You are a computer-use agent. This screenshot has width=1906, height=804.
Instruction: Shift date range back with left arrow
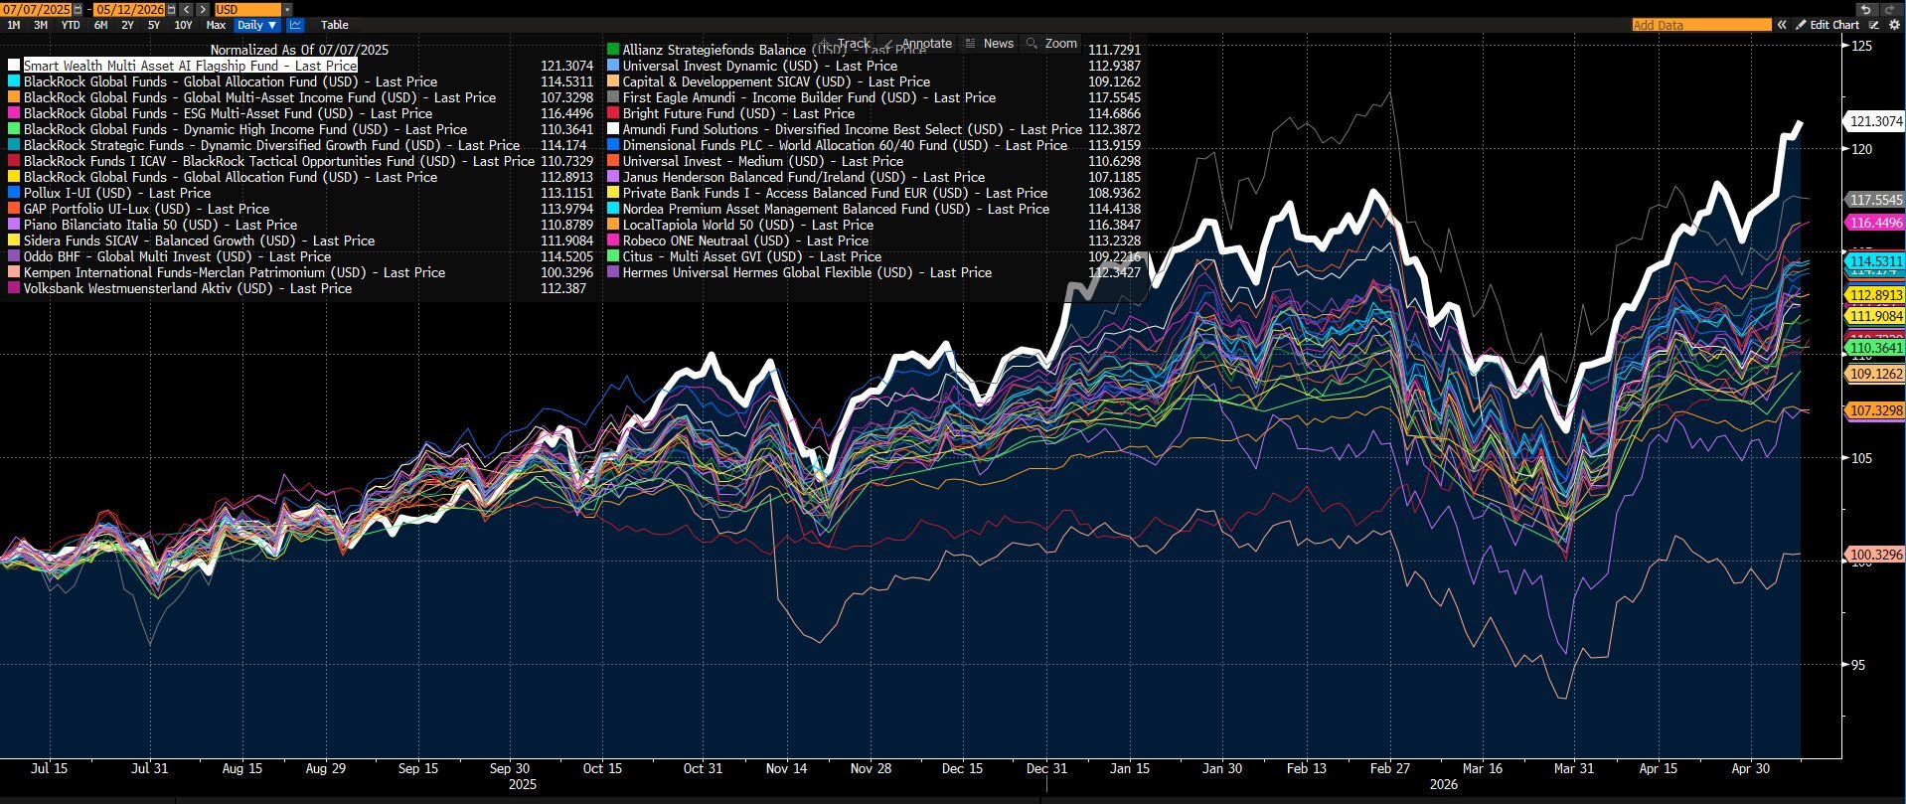pos(186,9)
